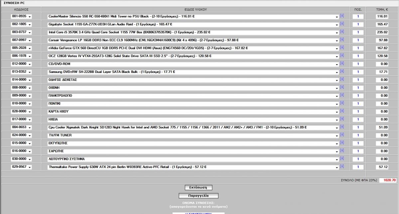The width and height of the screenshot is (399, 214).
Task: Click the ΠΟΣ. column header
Action: 358,9
